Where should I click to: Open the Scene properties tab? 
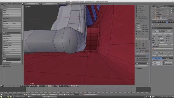tap(159, 22)
